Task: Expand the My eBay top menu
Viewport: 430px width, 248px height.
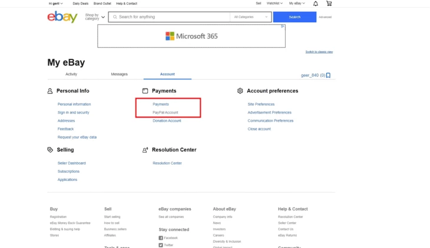Action: (297, 4)
